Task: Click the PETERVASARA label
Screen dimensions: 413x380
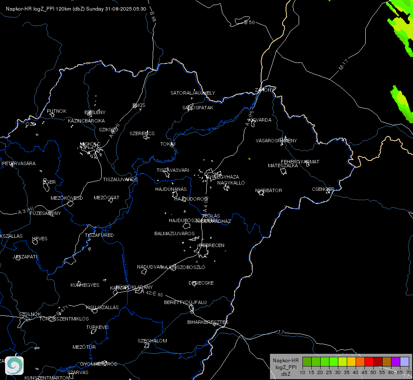Action: tap(19, 163)
